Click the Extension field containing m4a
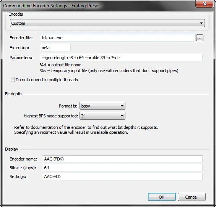Screen dimensions: 216x207 point(55,48)
